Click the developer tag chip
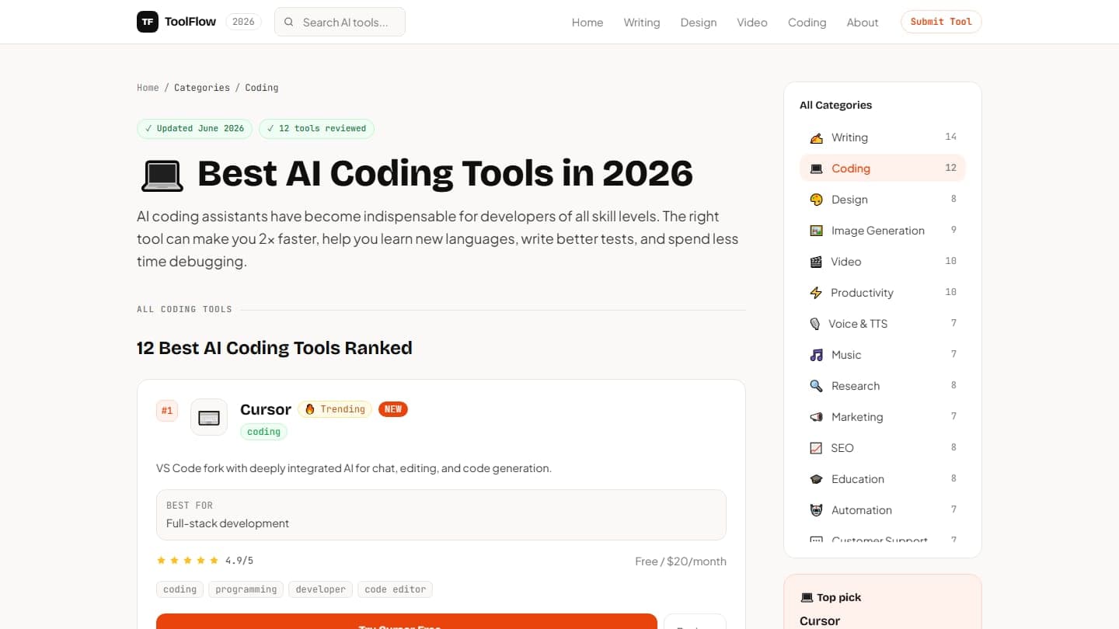This screenshot has height=629, width=1119. pos(320,589)
